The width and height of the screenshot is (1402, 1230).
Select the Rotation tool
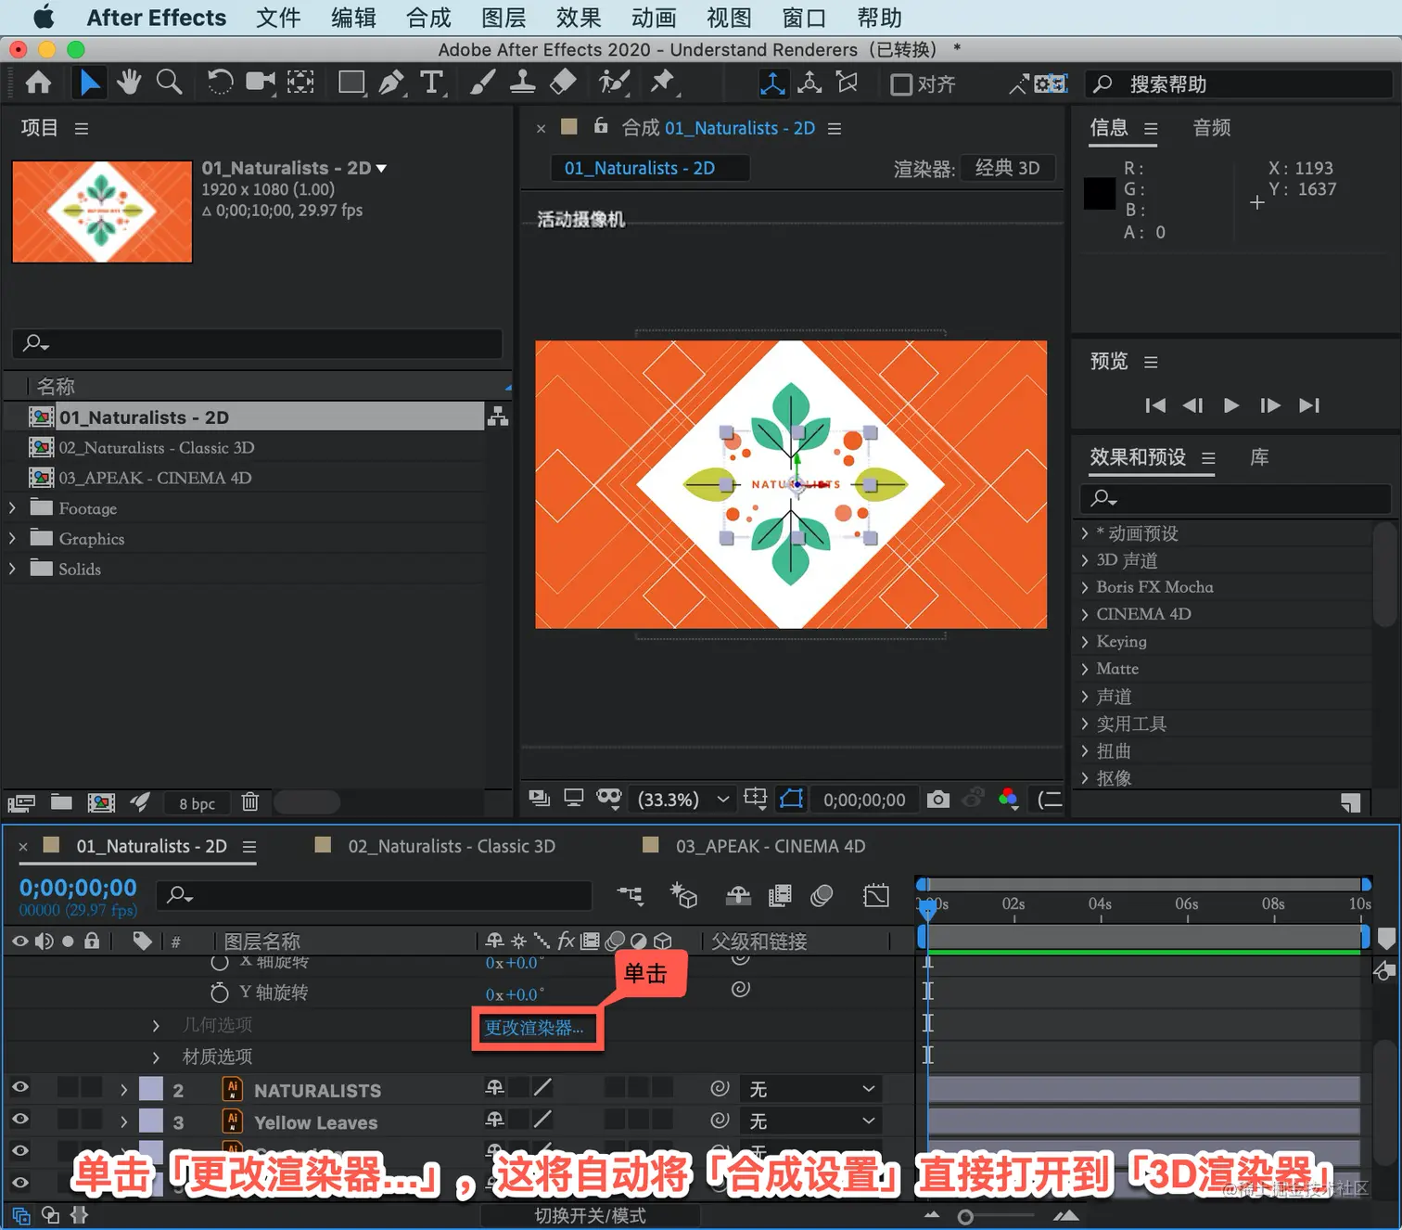220,83
